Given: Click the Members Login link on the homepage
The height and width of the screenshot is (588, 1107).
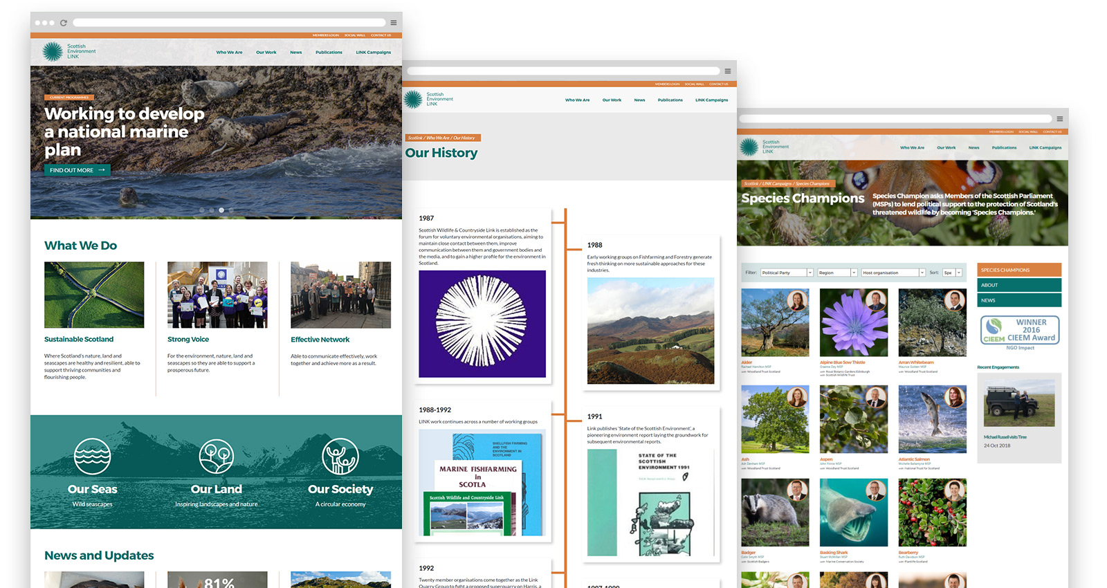Looking at the screenshot, I should 325,35.
